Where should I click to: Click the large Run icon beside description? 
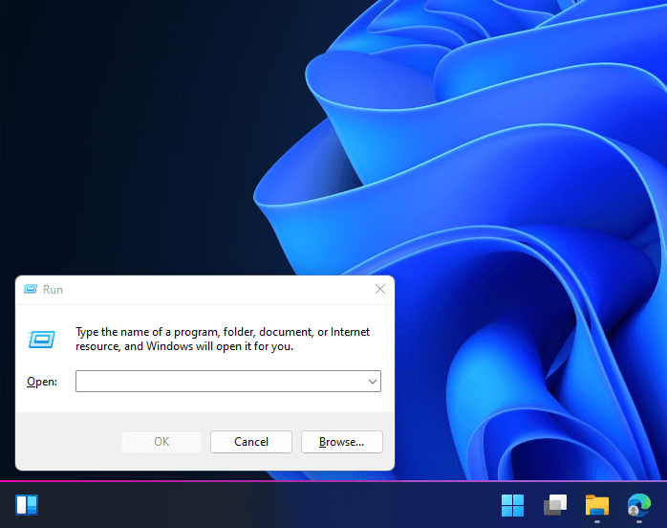tap(41, 340)
